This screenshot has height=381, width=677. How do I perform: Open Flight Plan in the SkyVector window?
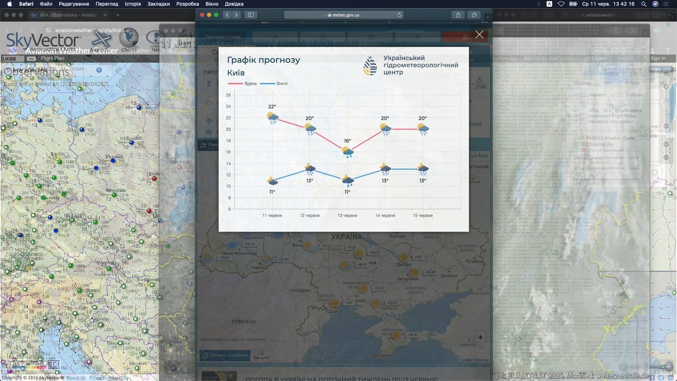tap(52, 58)
